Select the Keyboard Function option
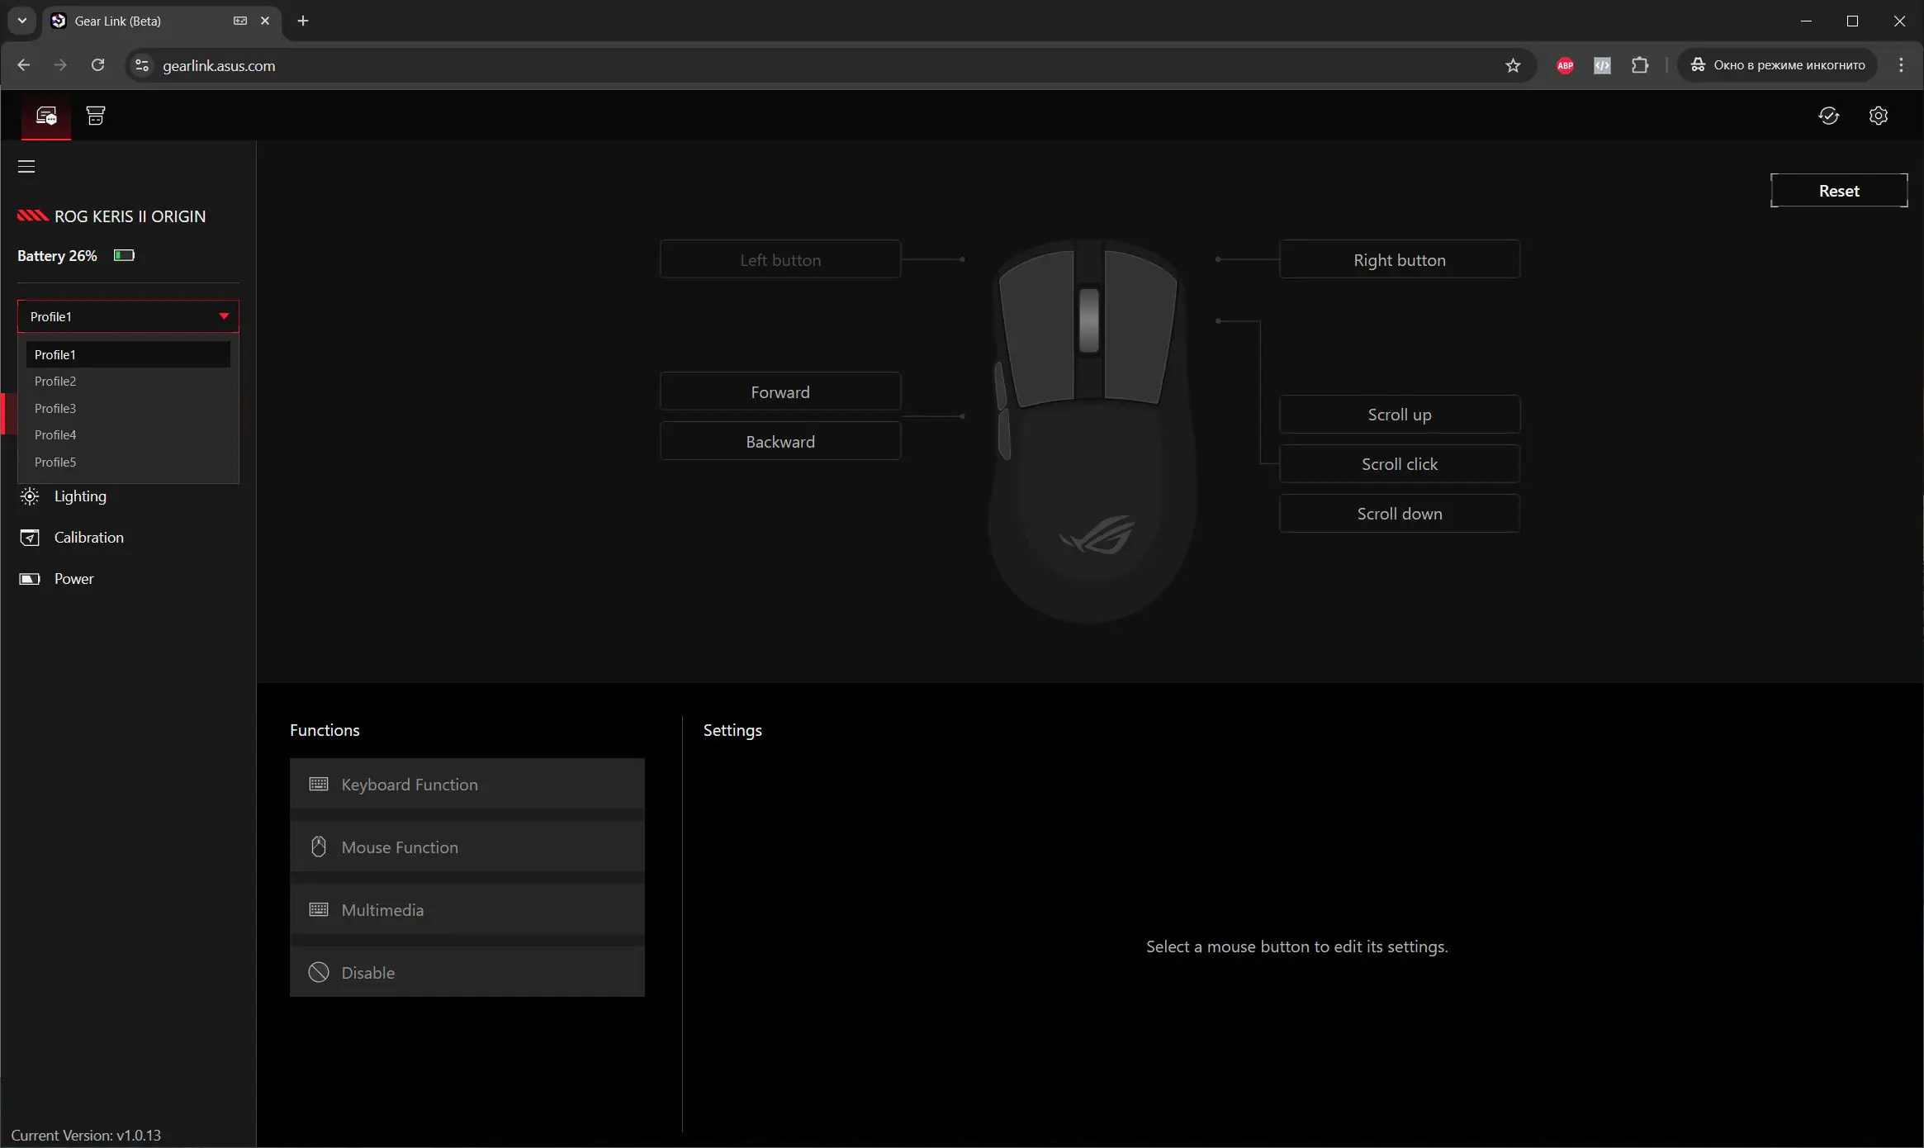The height and width of the screenshot is (1148, 1924). point(467,784)
